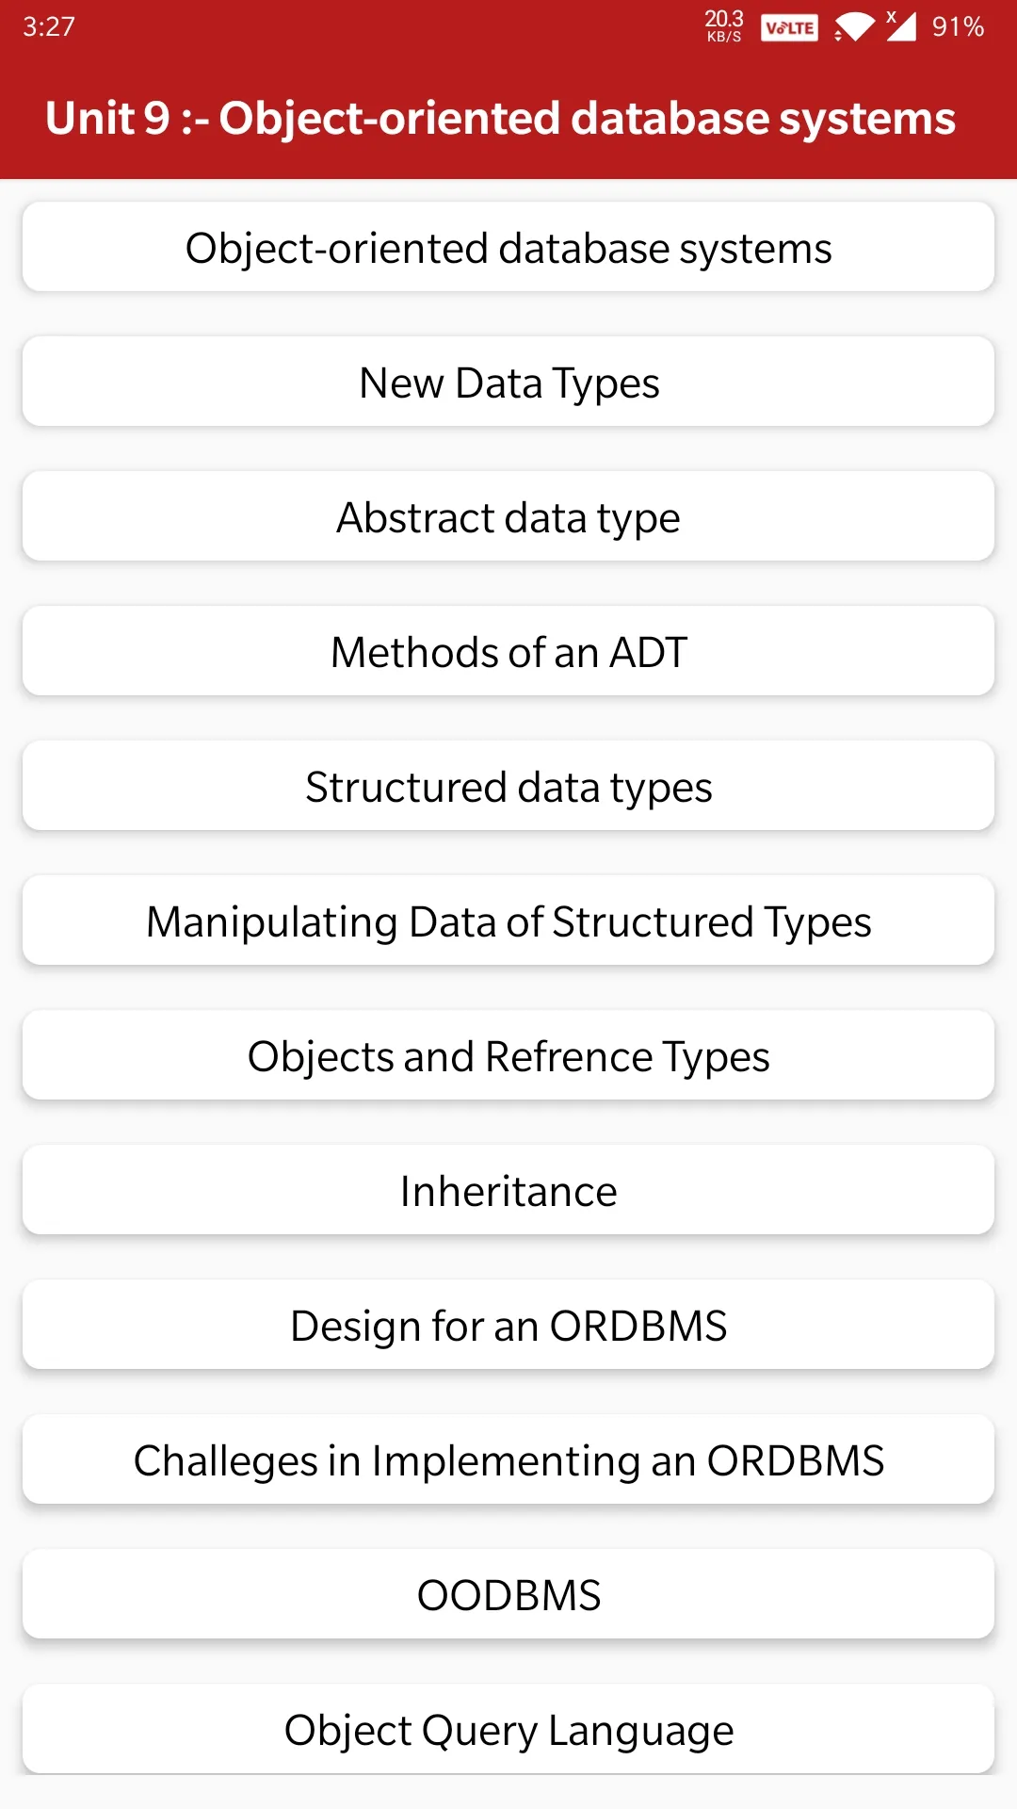
Task: Select Design for an ORDBMS
Action: 508,1325
